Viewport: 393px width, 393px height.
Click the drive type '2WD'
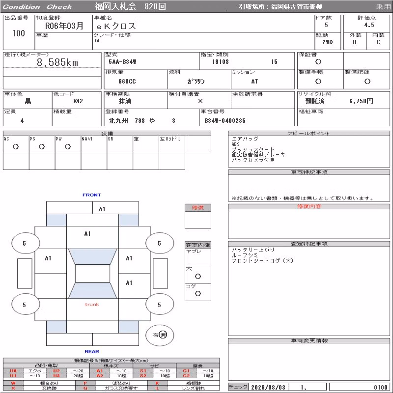[328, 42]
